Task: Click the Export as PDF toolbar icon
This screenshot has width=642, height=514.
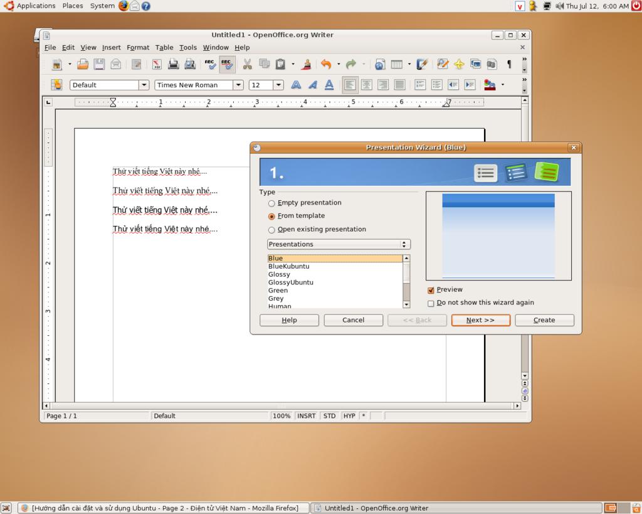Action: 157,64
